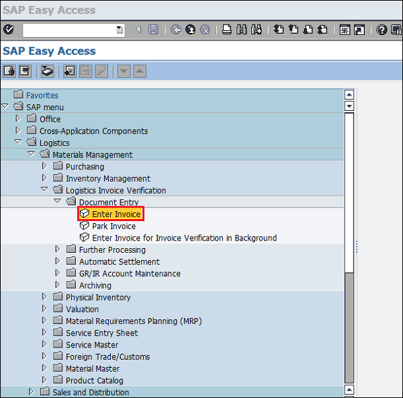This screenshot has height=398, width=403.
Task: Go to Previous Page icon
Action: click(x=294, y=30)
